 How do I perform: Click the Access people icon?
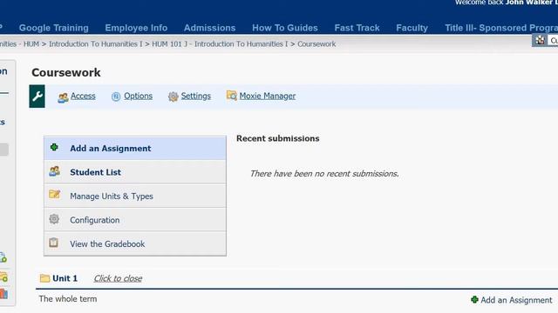tap(63, 97)
